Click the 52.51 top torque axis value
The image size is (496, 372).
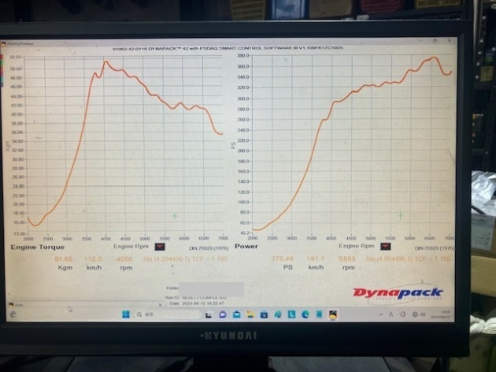16,58
